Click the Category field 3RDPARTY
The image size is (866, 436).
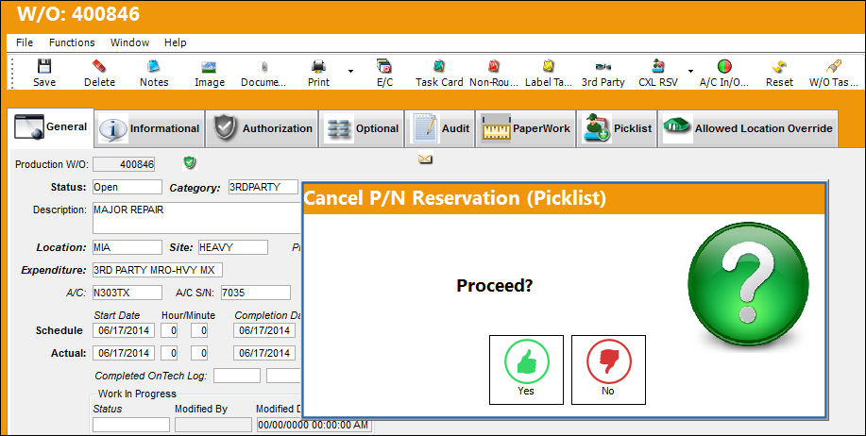pyautogui.click(x=263, y=187)
